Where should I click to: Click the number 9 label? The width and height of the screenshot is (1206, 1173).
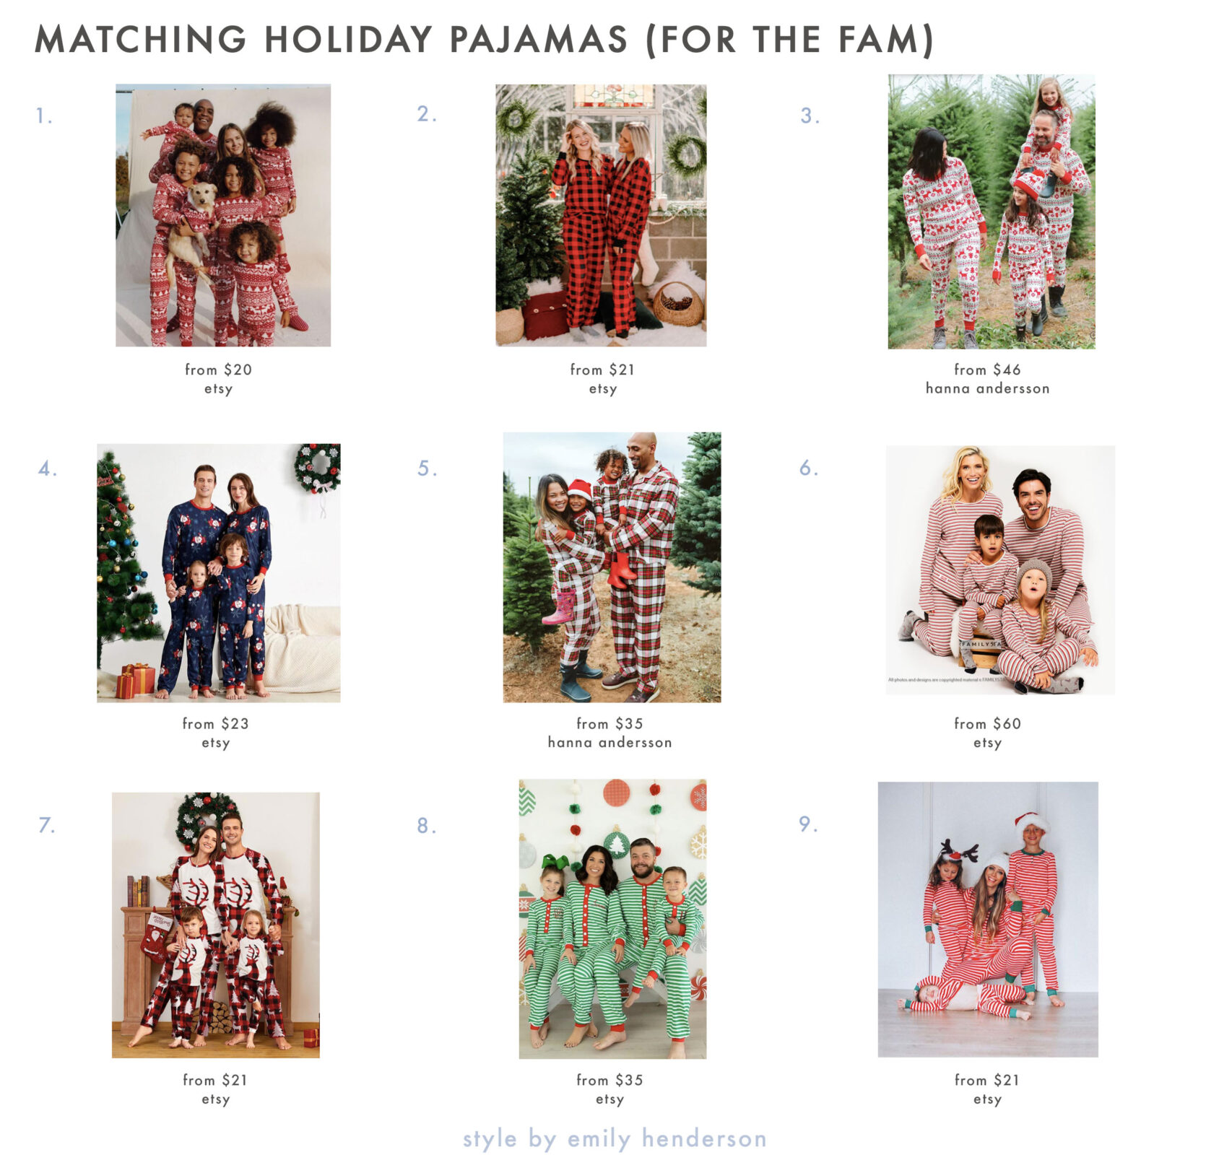click(x=809, y=824)
